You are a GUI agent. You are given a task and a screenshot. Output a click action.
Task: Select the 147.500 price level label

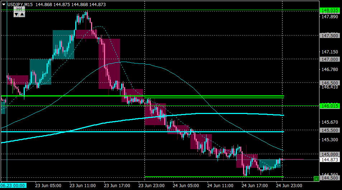(330, 35)
